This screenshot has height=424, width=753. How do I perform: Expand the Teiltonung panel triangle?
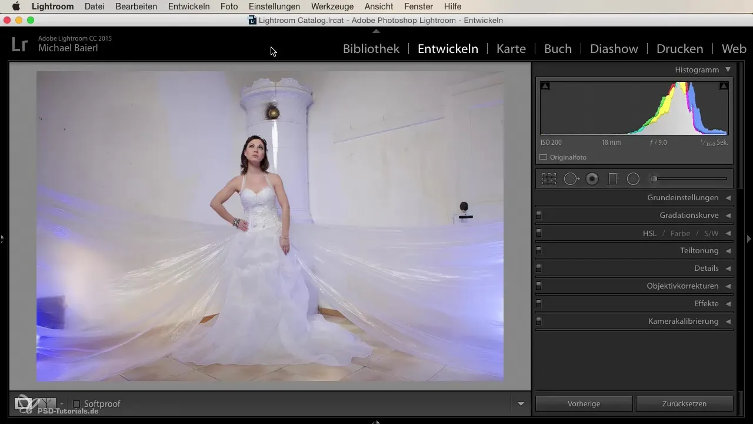pos(728,251)
